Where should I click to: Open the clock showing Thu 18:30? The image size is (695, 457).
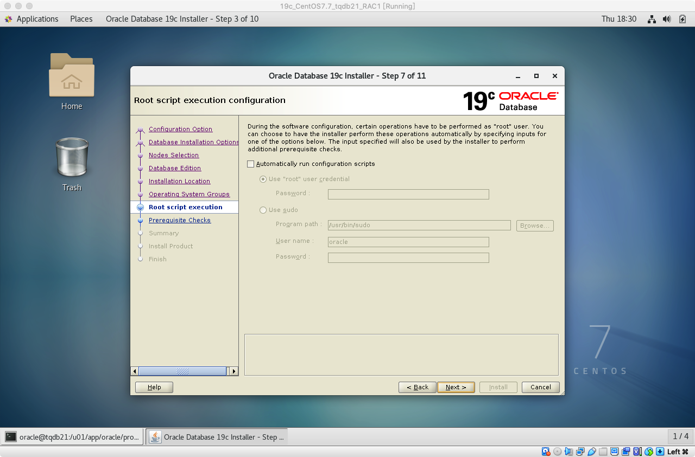pos(618,19)
